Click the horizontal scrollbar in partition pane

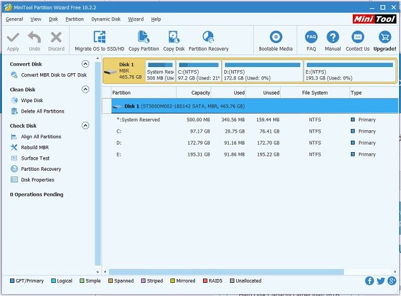pos(226,272)
